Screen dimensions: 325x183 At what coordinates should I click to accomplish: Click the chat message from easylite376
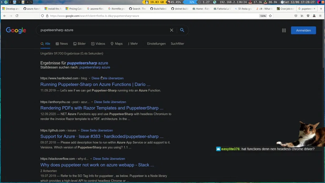265,149
